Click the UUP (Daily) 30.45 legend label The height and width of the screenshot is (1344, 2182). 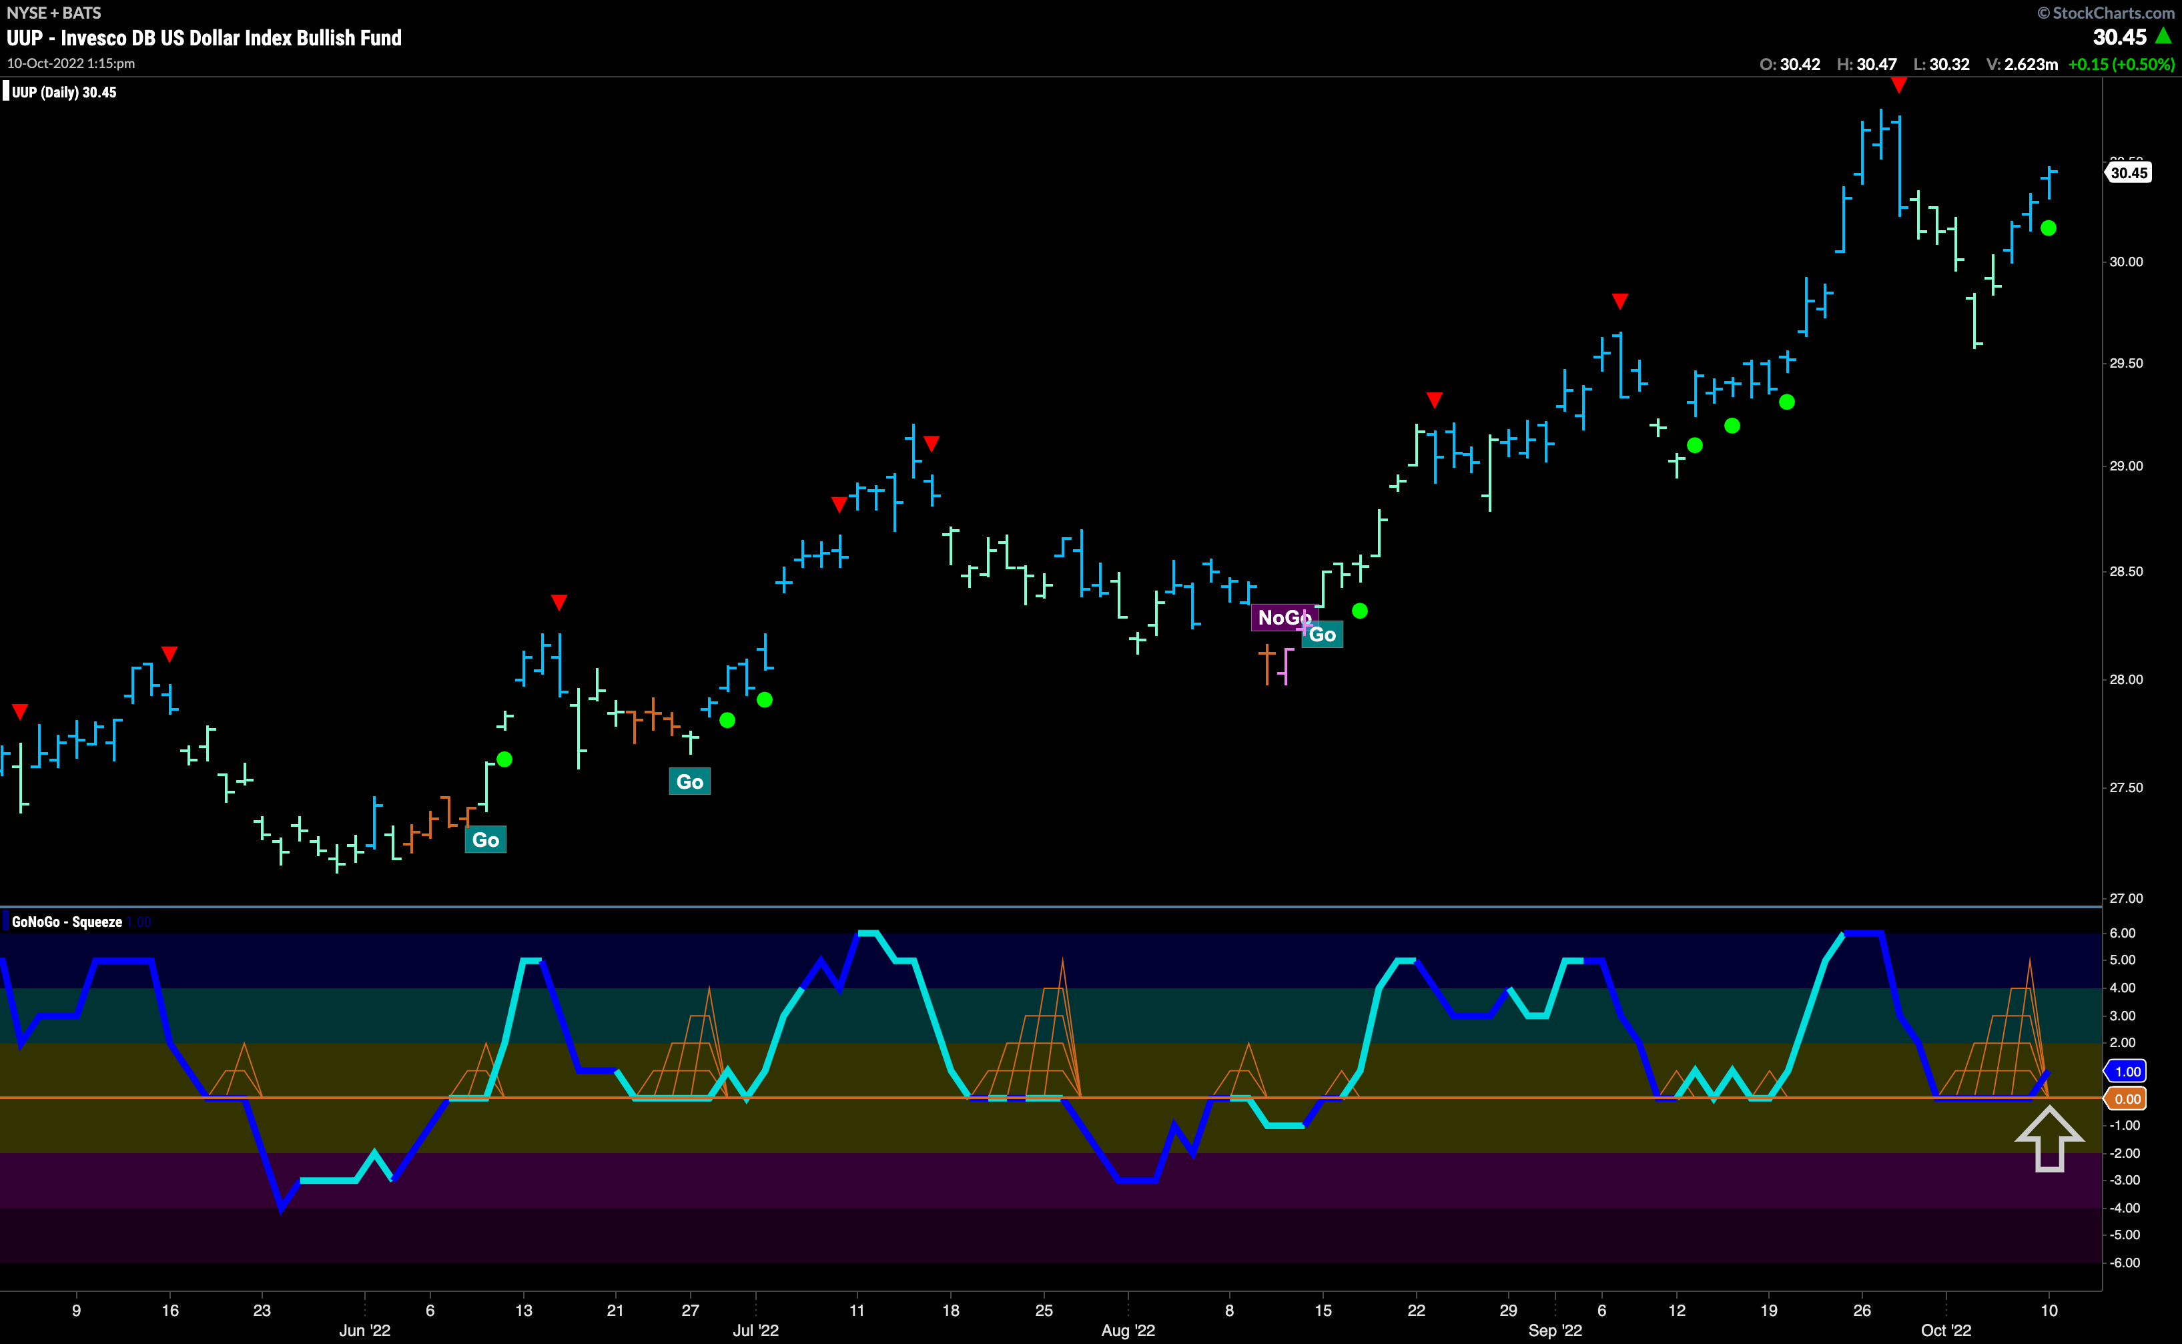coord(63,93)
